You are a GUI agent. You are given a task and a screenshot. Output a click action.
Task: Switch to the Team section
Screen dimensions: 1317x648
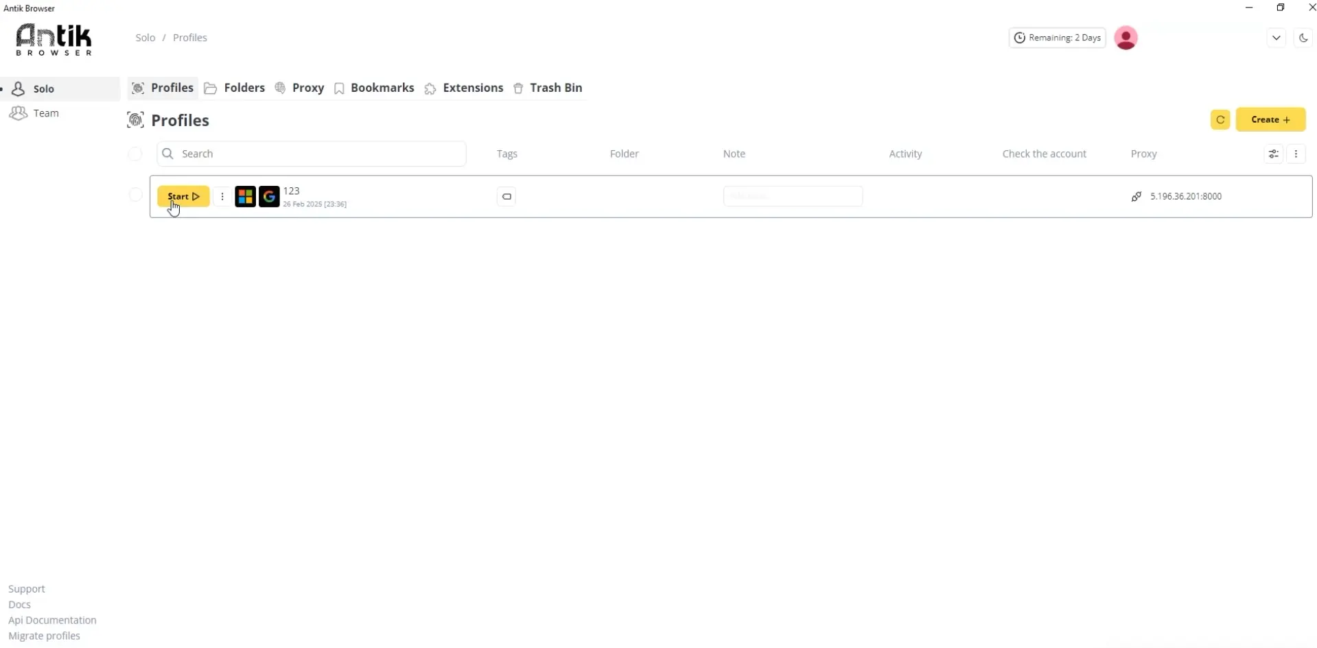click(45, 112)
